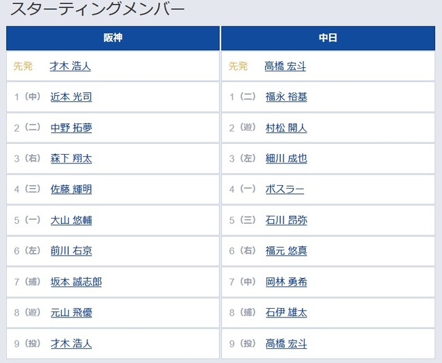This screenshot has width=442, height=363.
Task: Click leadoff batter 近本 光司
Action: point(71,97)
